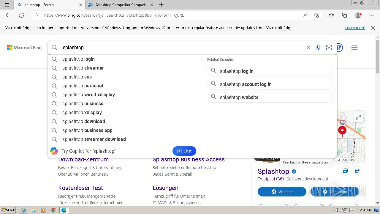
Task: View site information via the lock icon
Action: (x=37, y=15)
